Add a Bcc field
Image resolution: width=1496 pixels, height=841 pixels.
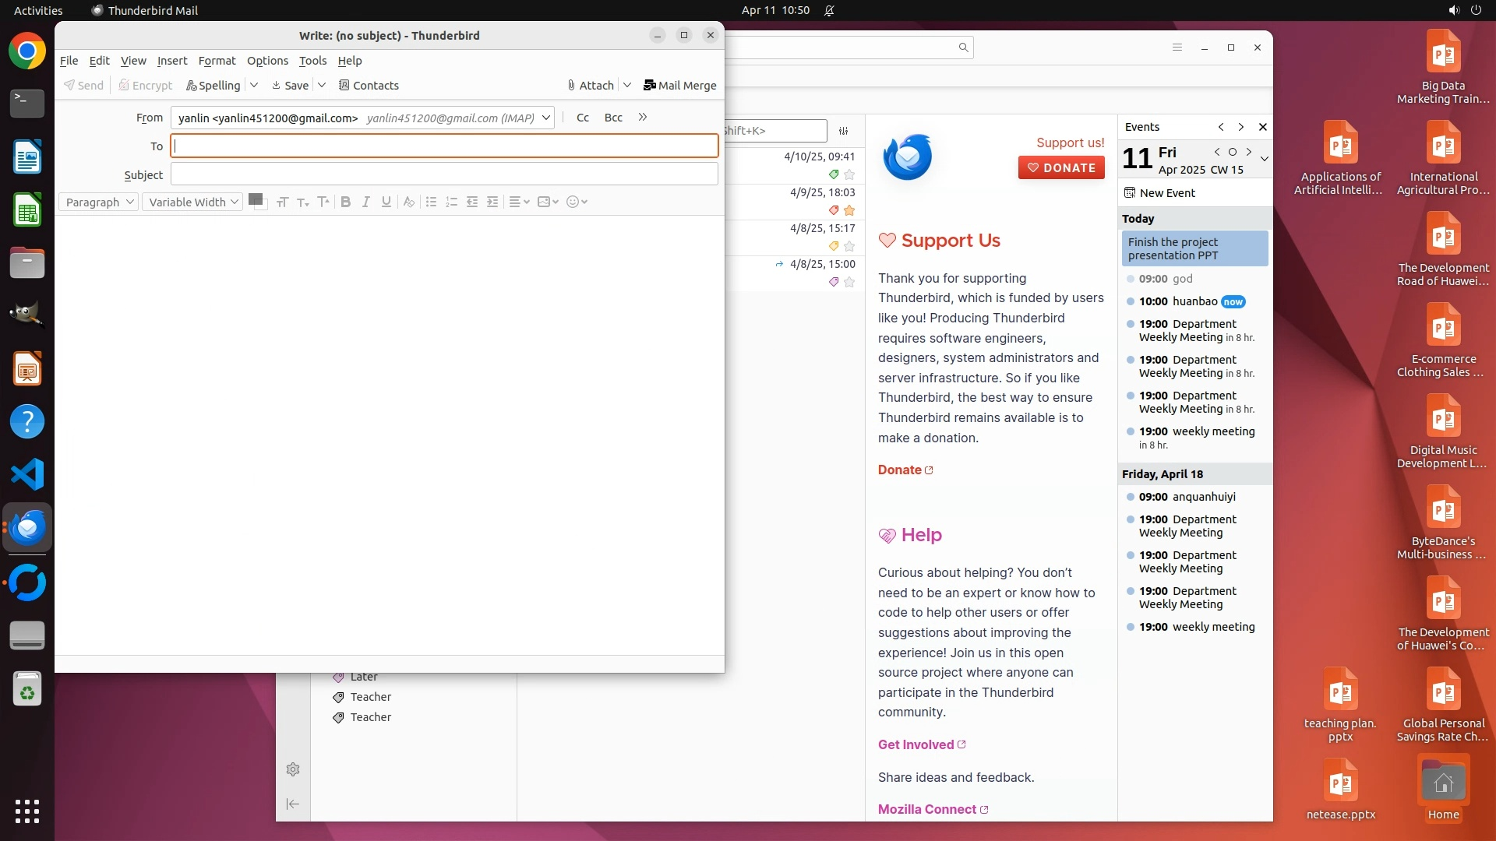click(613, 118)
